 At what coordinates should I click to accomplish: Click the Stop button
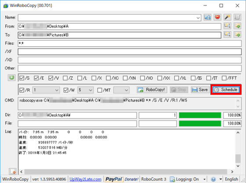click(179, 90)
